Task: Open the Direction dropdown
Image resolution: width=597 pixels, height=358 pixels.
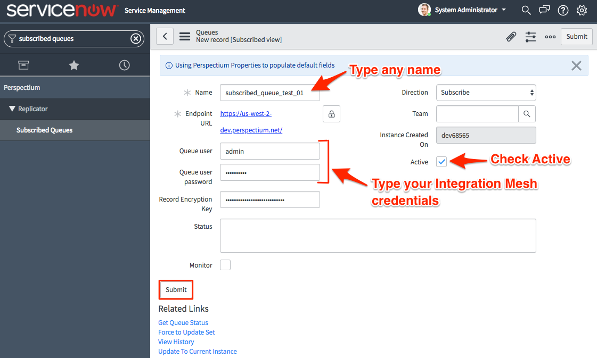Action: click(x=486, y=93)
